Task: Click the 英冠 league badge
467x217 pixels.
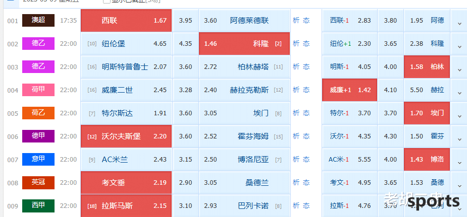Action: tap(38, 183)
